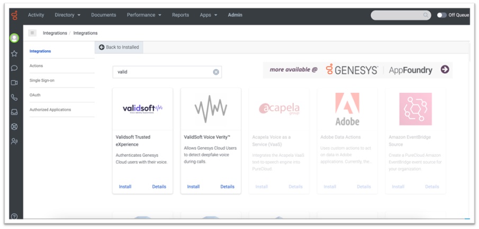Open the user profile avatar
Viewport: 479px width, 229px height.
pos(14,38)
